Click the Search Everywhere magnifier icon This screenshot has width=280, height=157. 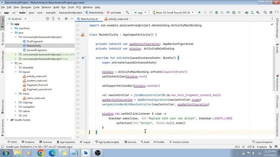[265, 13]
